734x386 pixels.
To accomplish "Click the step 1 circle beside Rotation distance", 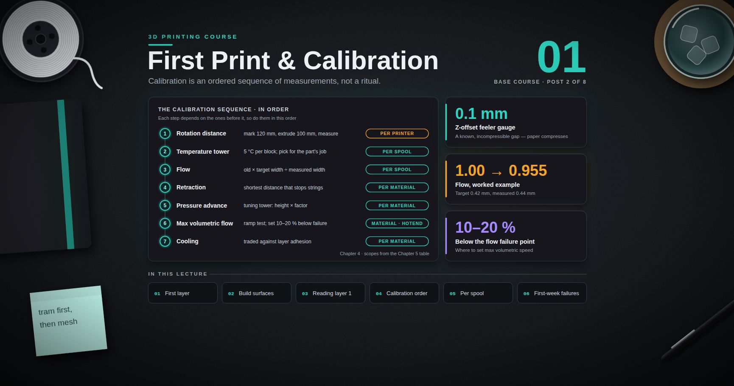I will click(x=165, y=134).
